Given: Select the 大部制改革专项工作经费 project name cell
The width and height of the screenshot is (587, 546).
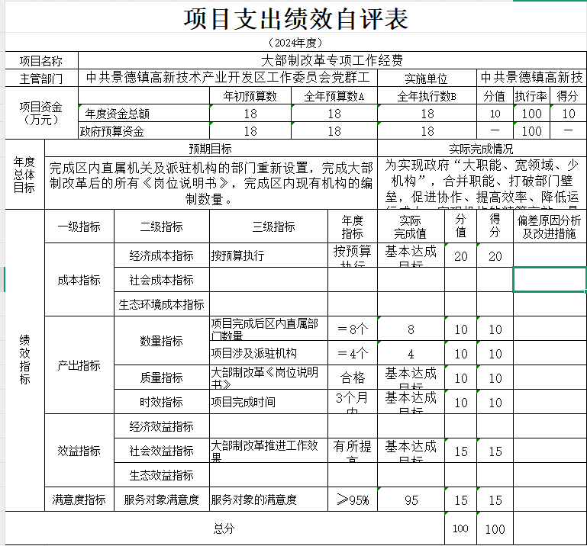Looking at the screenshot, I should tap(332, 60).
